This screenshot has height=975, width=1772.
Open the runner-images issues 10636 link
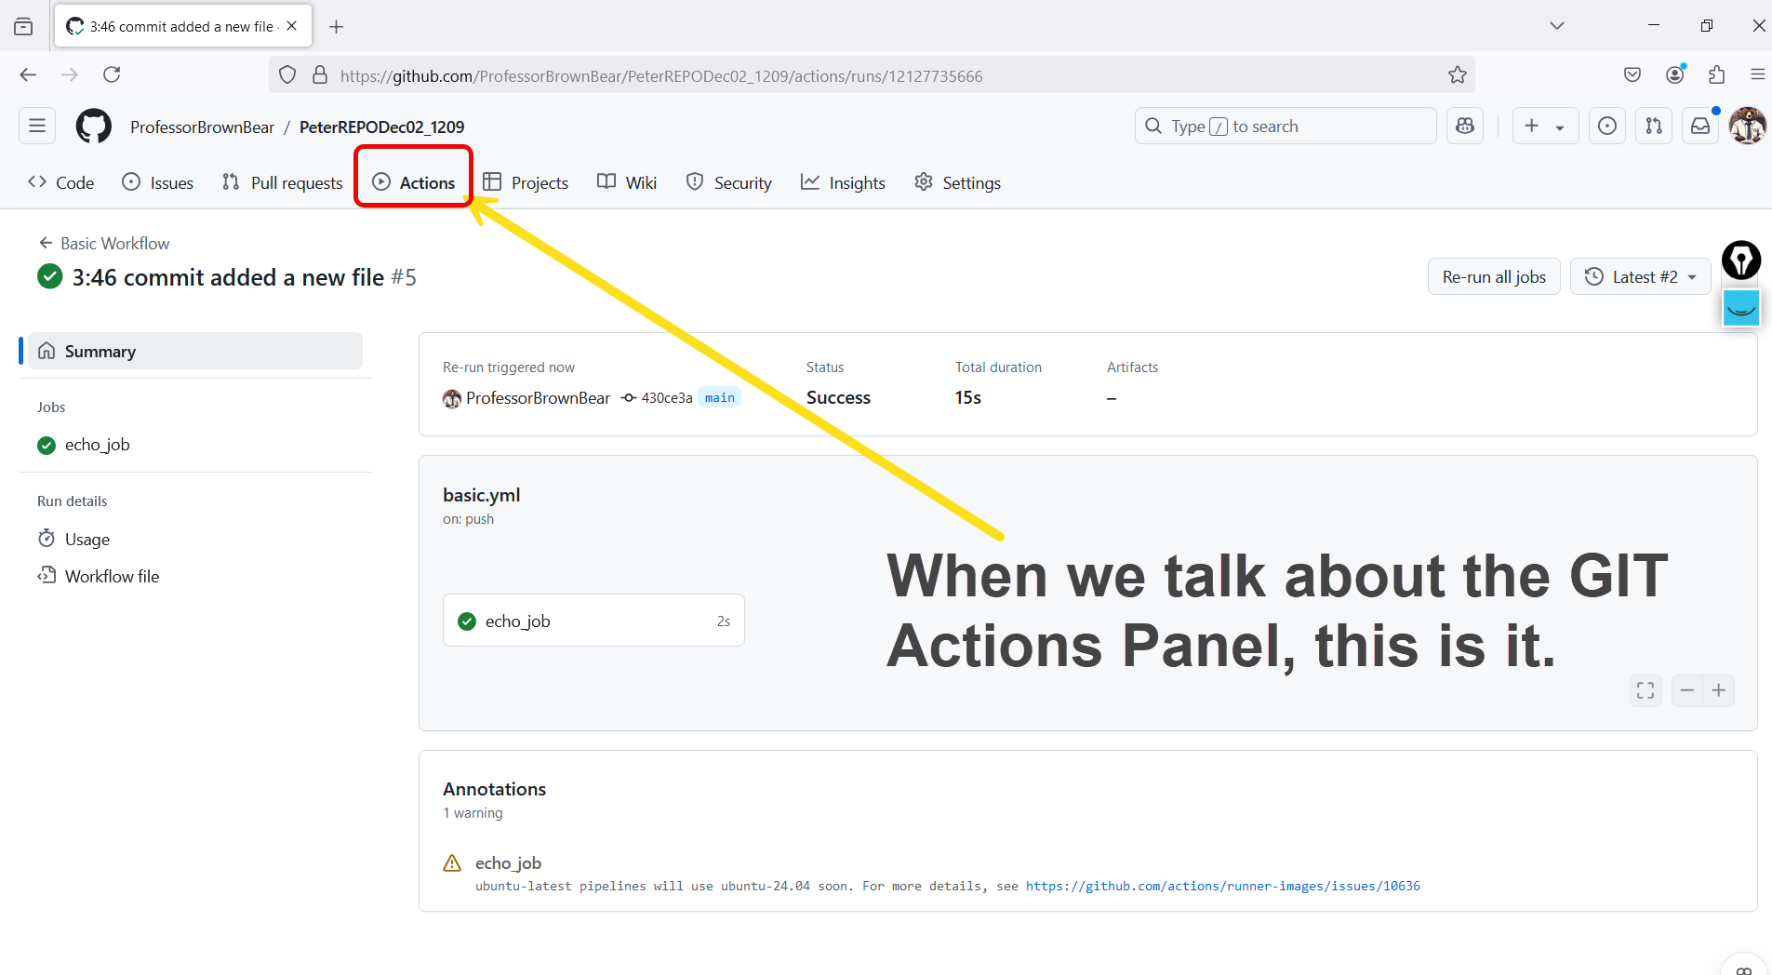(1223, 886)
